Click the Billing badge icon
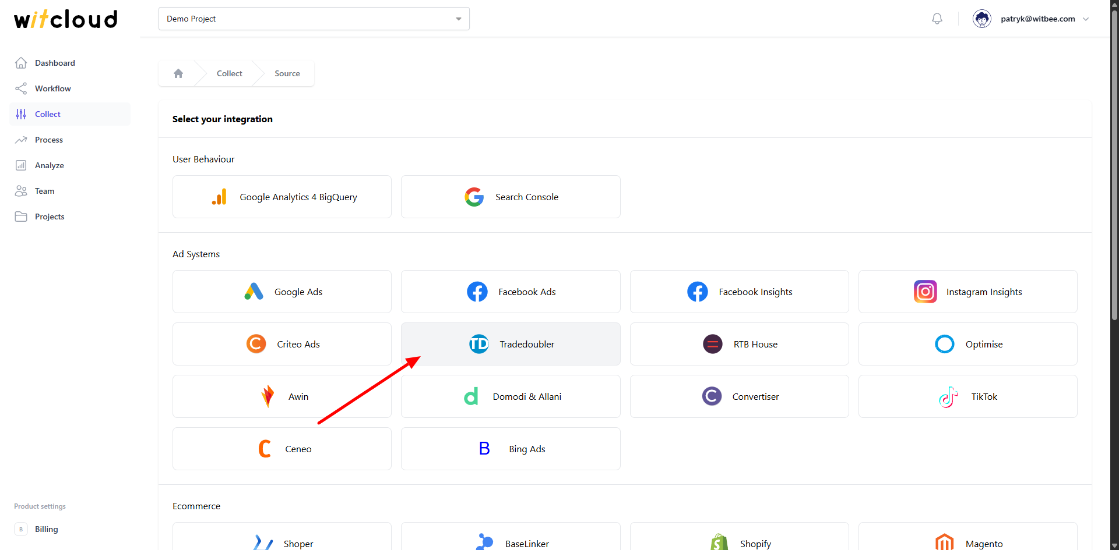 (21, 529)
